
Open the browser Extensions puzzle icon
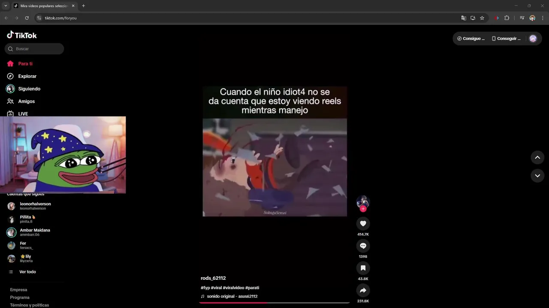507,18
